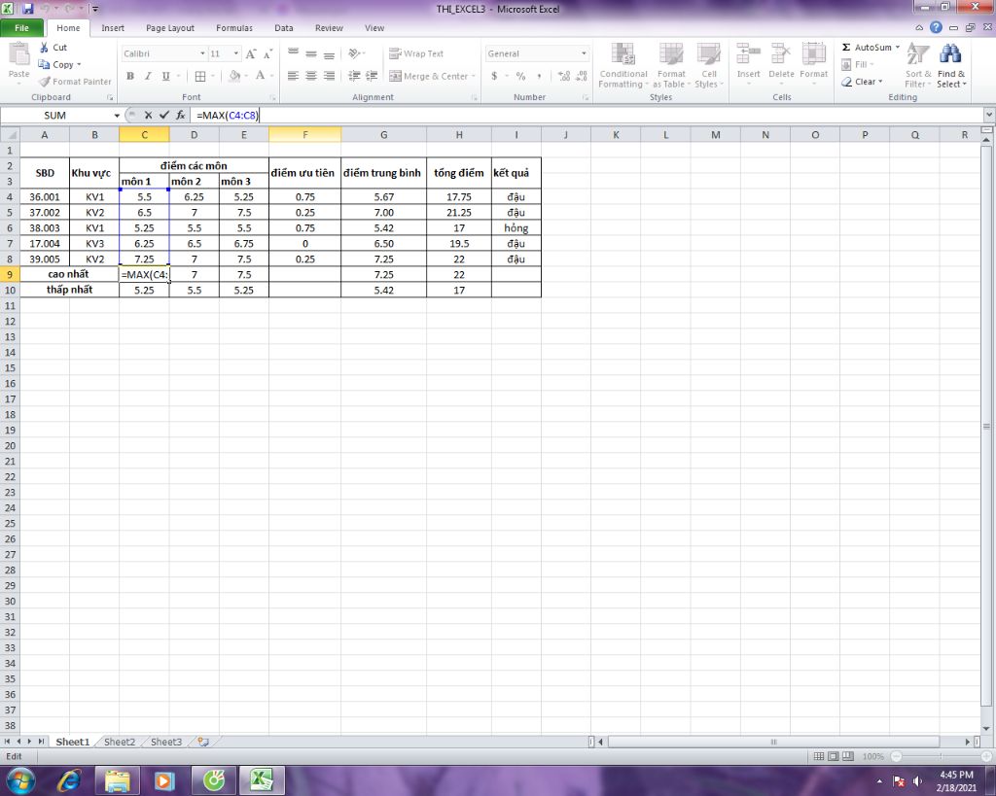Click the Format Painter brush icon
Image resolution: width=996 pixels, height=796 pixels.
point(44,82)
